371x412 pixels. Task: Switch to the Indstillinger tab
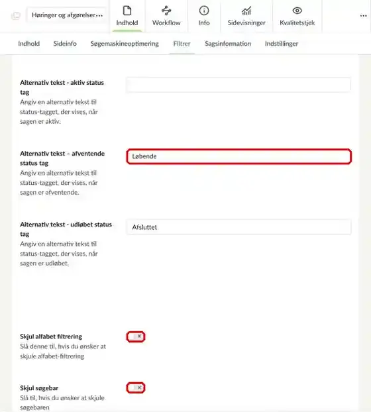point(282,44)
